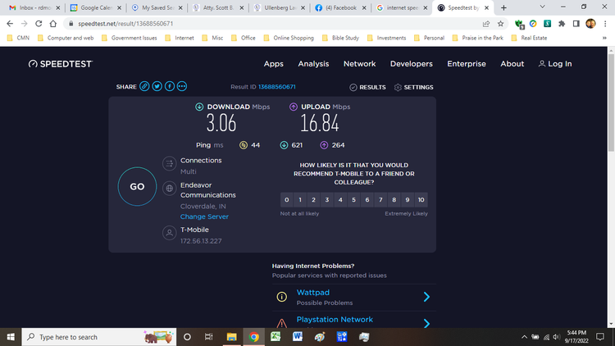Viewport: 615px width, 346px height.
Task: Bookmark this page star icon
Action: 500,24
